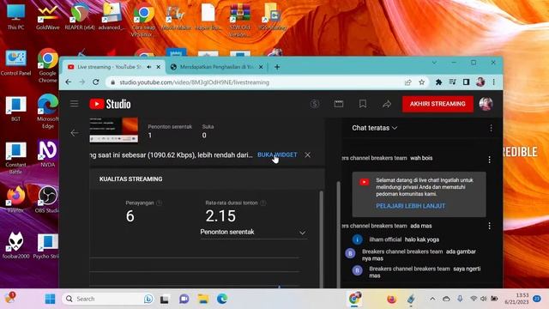Open the live chat three-dot options menu
549x309 pixels.
point(491,128)
